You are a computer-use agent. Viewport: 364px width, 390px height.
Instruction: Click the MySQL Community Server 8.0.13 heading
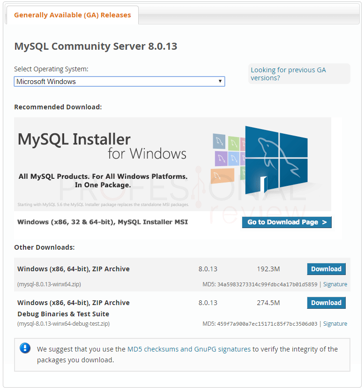click(x=96, y=46)
